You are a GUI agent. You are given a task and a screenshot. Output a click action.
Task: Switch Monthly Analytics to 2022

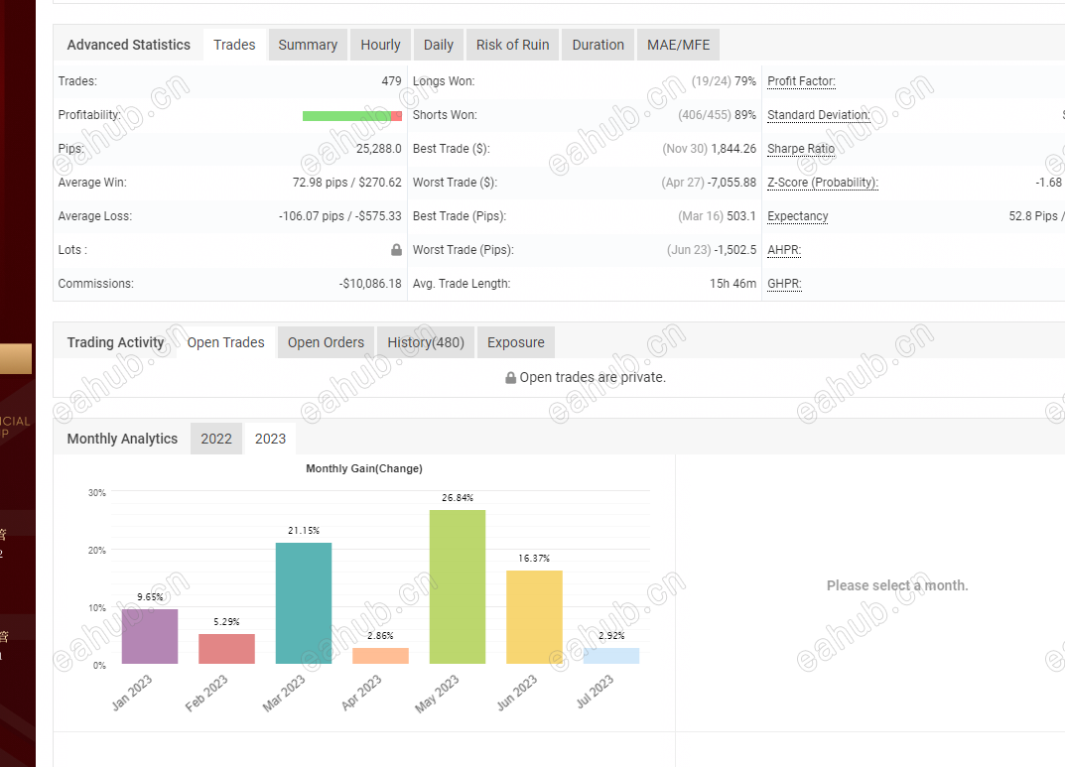click(216, 440)
